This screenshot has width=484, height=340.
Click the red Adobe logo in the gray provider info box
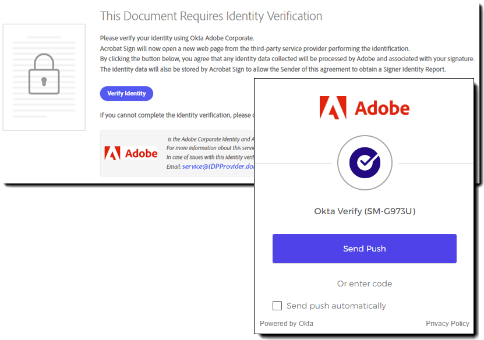point(112,153)
